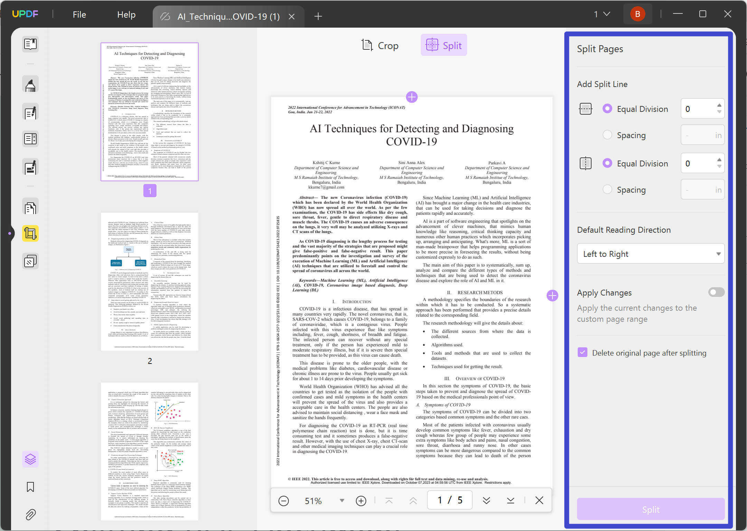Open the Edit PDF tool

pyautogui.click(x=30, y=112)
